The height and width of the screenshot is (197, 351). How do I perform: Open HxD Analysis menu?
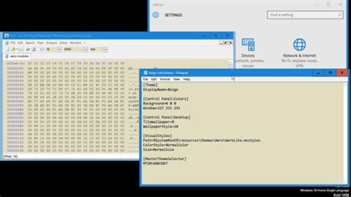[x=52, y=43]
